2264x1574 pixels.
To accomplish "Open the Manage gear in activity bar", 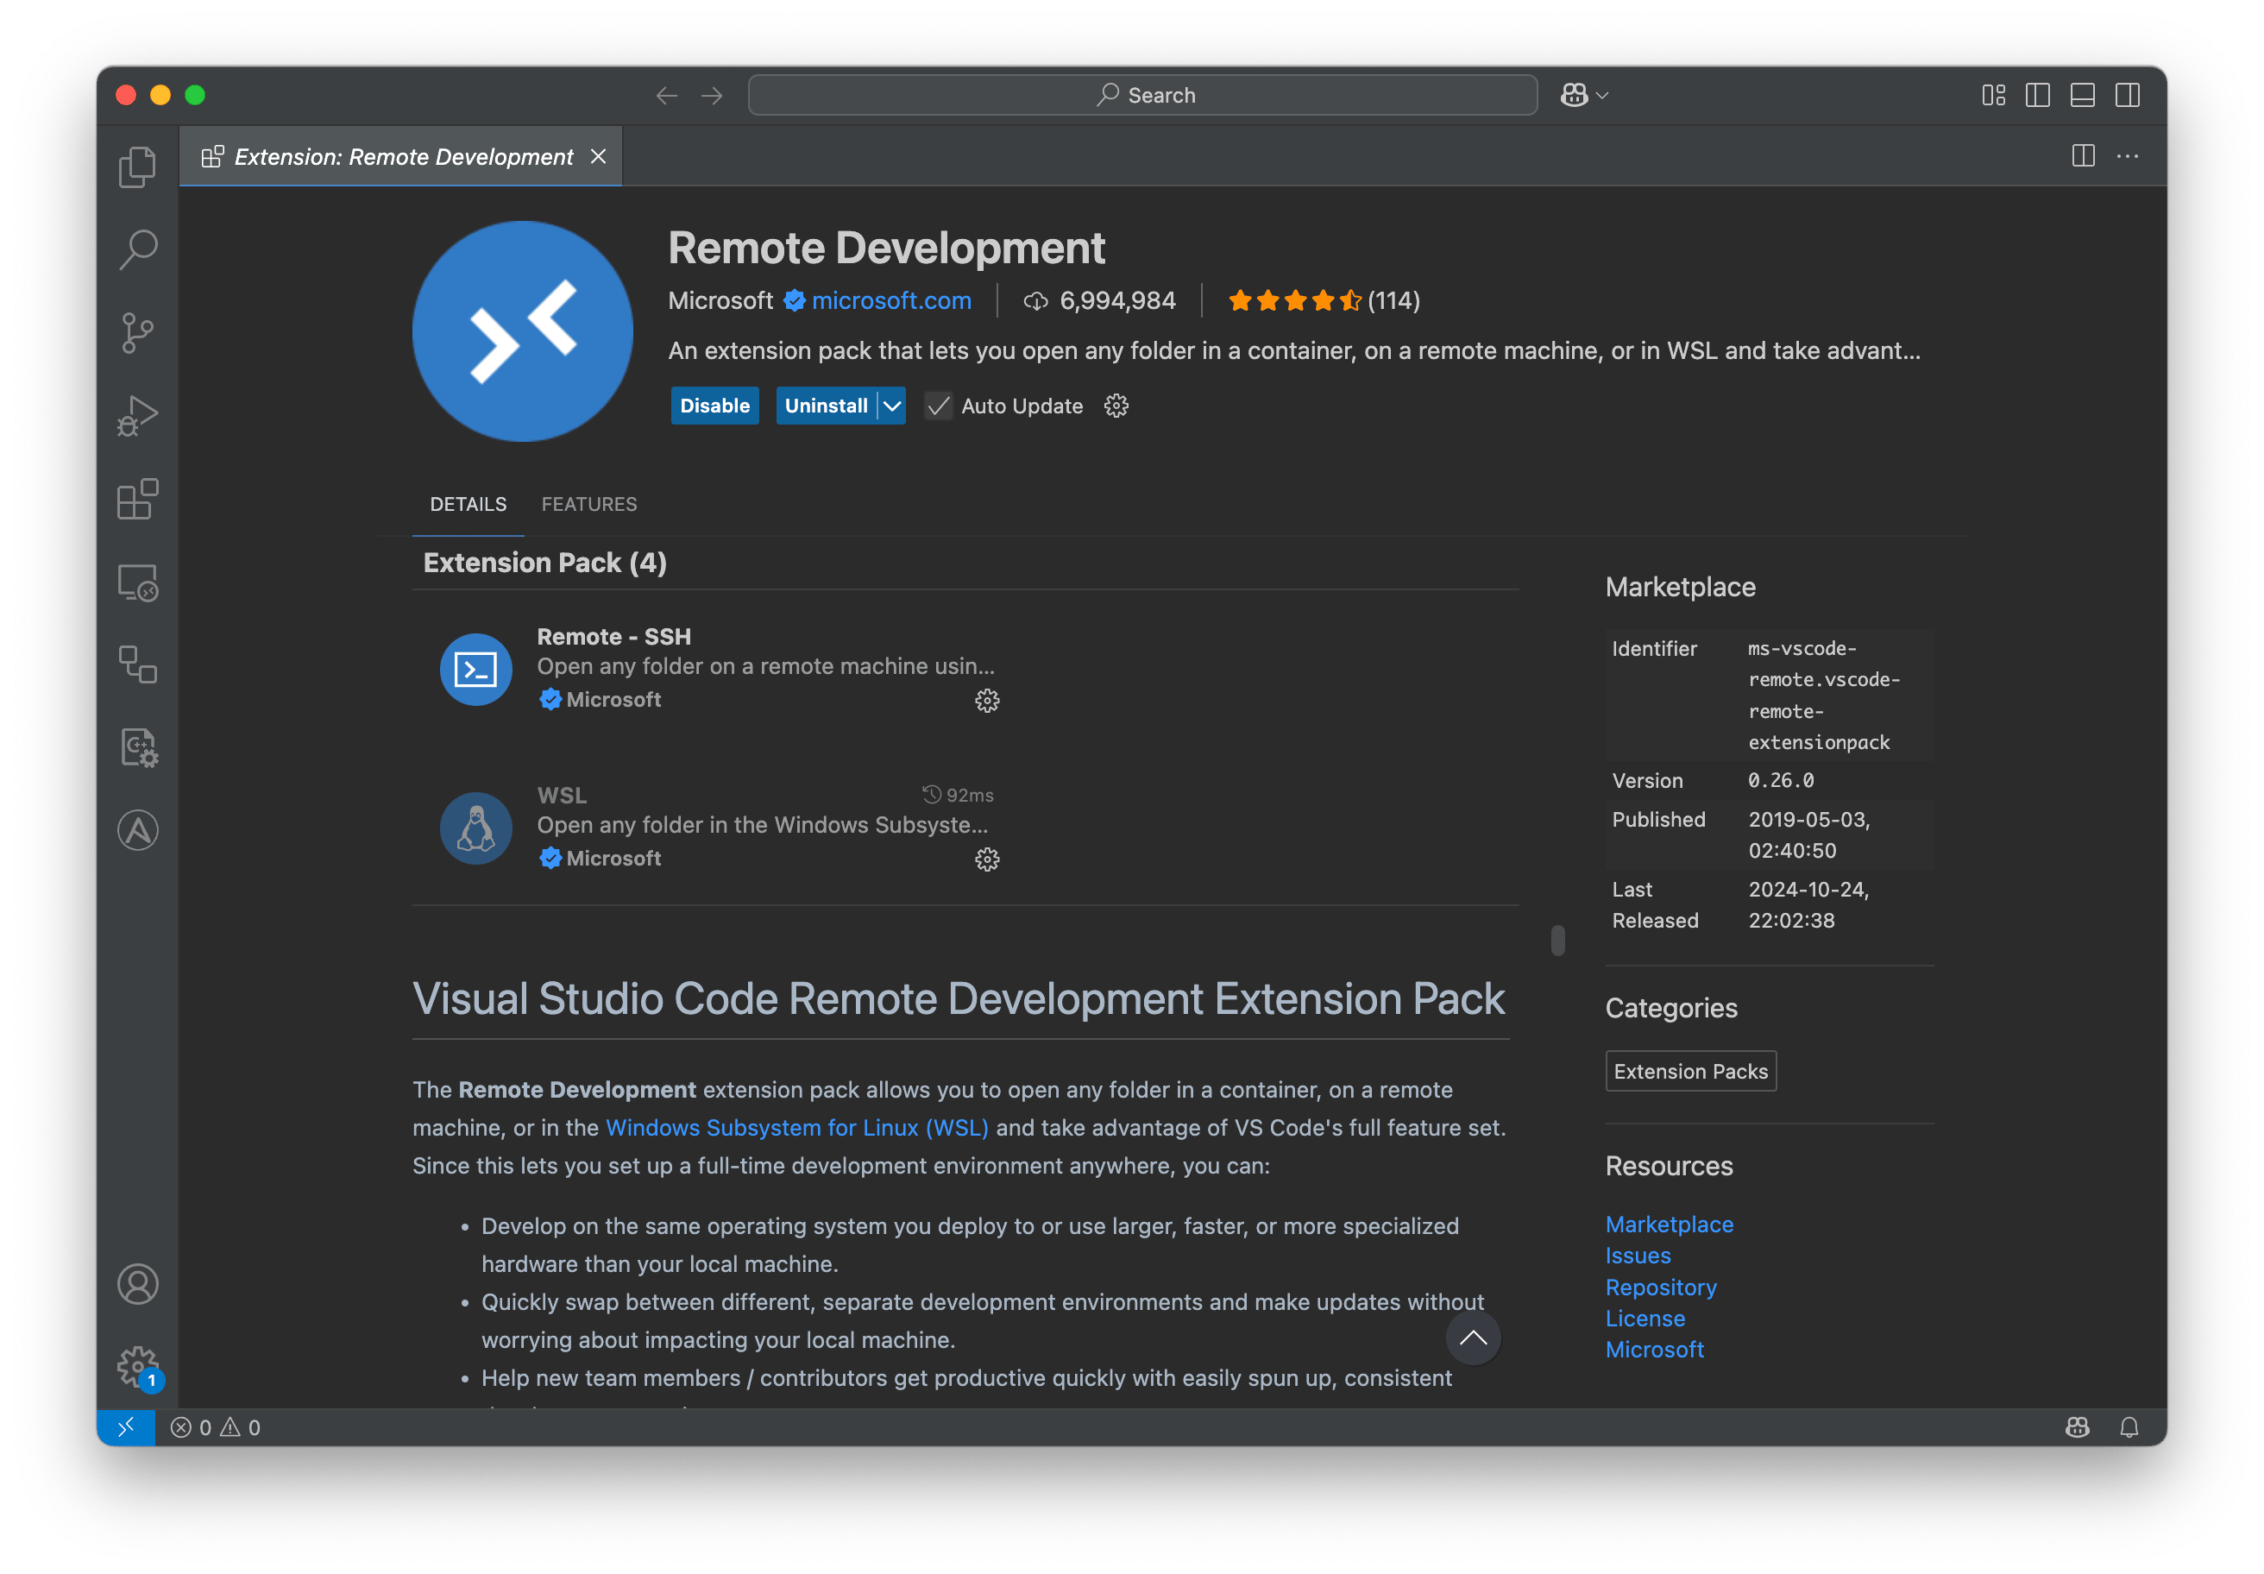I will (x=137, y=1366).
